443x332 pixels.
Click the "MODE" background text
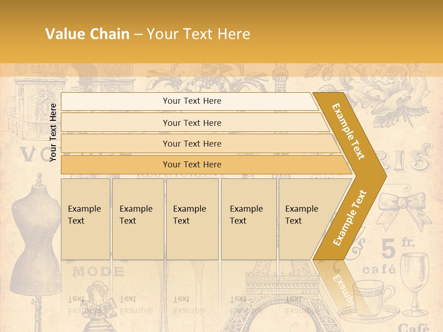click(98, 271)
